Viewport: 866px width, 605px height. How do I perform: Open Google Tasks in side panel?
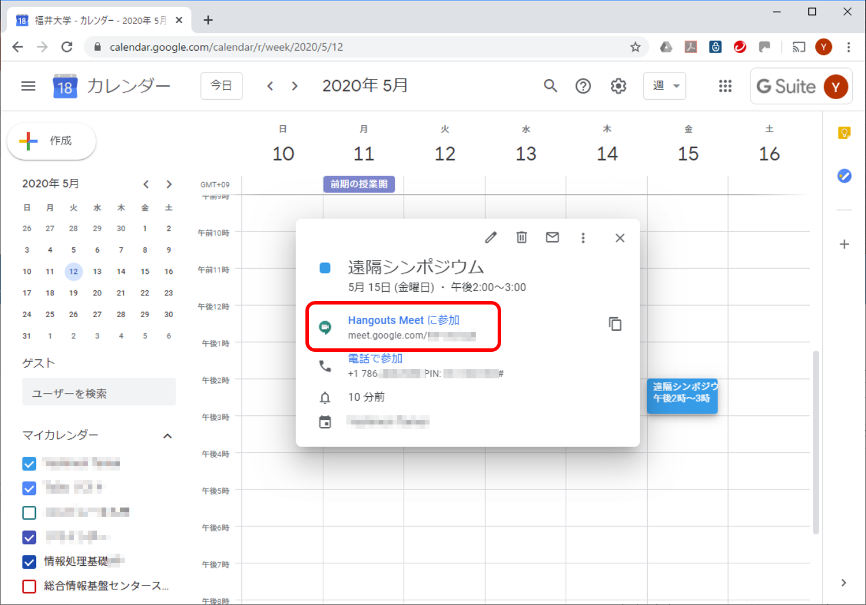tap(844, 175)
